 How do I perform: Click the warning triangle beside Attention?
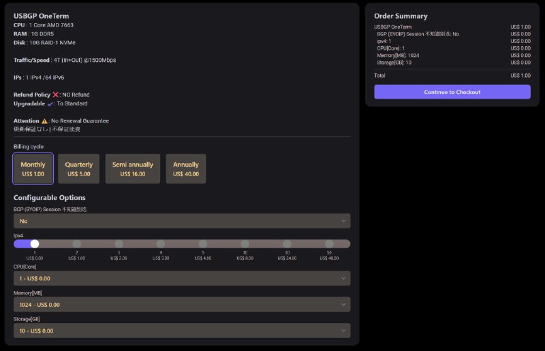point(44,121)
